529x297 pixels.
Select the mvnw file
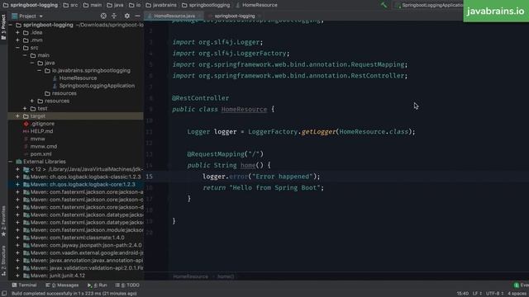[x=37, y=139]
